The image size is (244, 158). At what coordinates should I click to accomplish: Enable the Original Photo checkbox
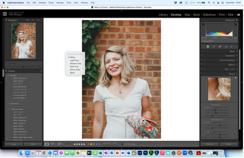click(x=203, y=41)
